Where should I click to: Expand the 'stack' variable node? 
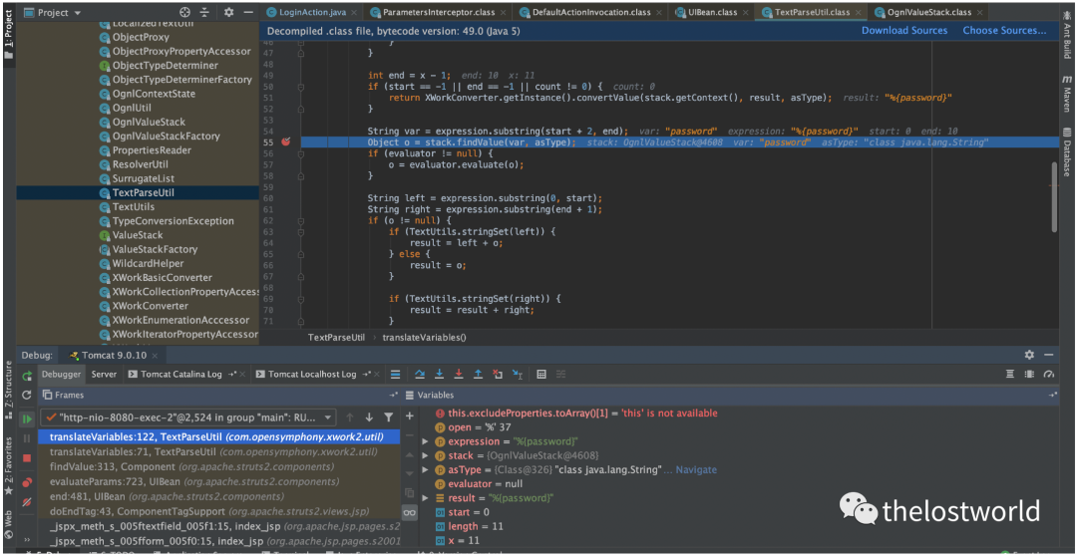[x=426, y=455]
